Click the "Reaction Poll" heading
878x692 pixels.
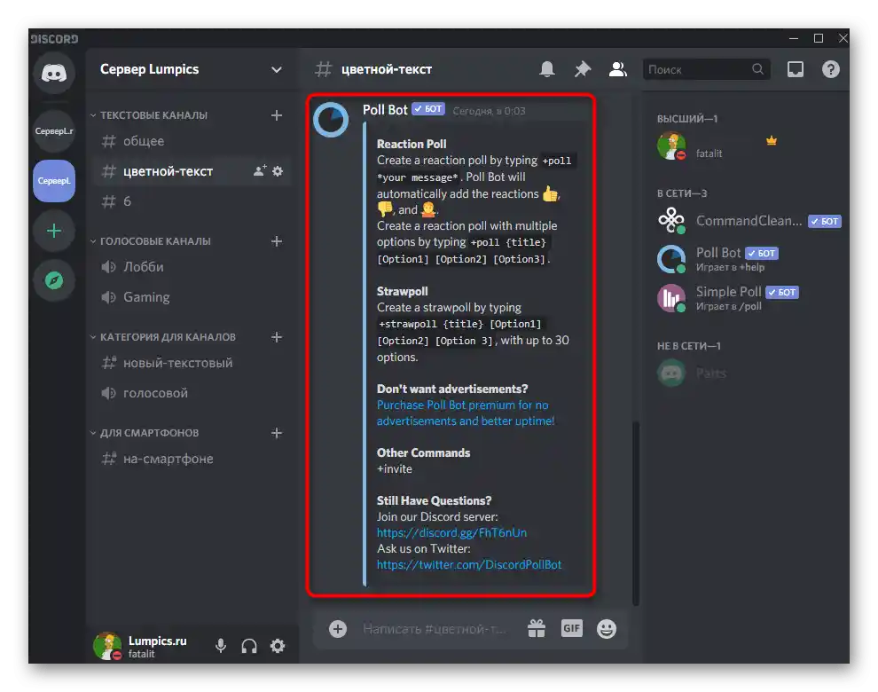(412, 144)
